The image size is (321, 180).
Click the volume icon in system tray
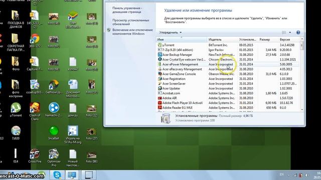click(x=306, y=175)
